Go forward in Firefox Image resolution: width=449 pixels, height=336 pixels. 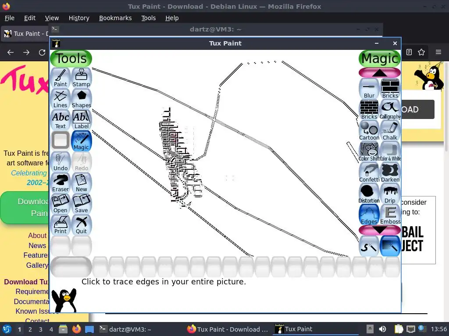(26, 52)
